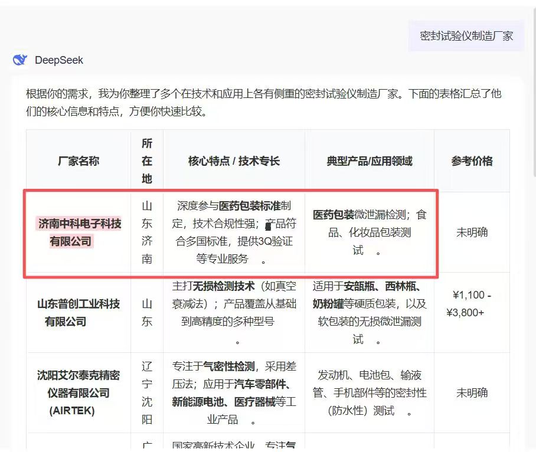Image resolution: width=536 pixels, height=452 pixels.
Task: Click the 所在地 column header
Action: (147, 161)
